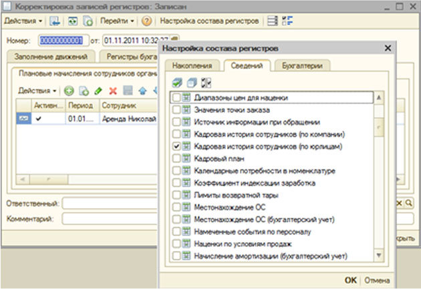Uncheck Кадровая история сотрудников (по юрлицам)
The width and height of the screenshot is (421, 289).
pos(176,146)
